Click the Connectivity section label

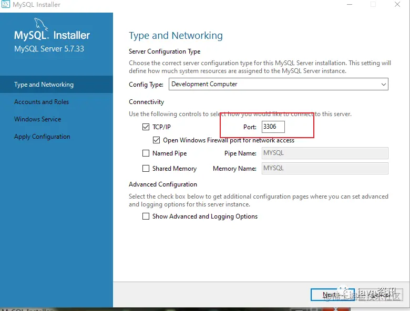tap(147, 102)
